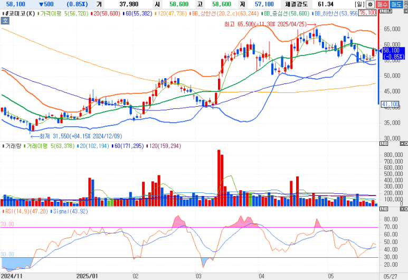Click the L icon in RSI panel header
The width and height of the screenshot is (408, 280).
pyautogui.click(x=382, y=209)
